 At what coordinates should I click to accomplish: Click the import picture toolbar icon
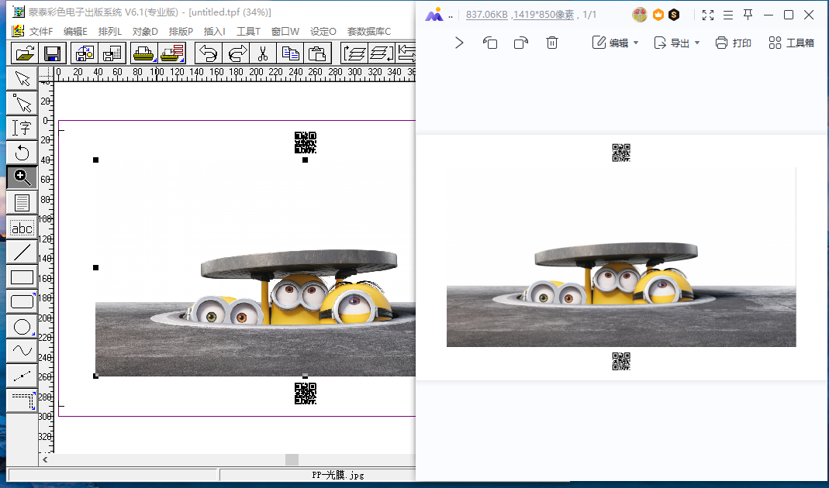click(85, 53)
